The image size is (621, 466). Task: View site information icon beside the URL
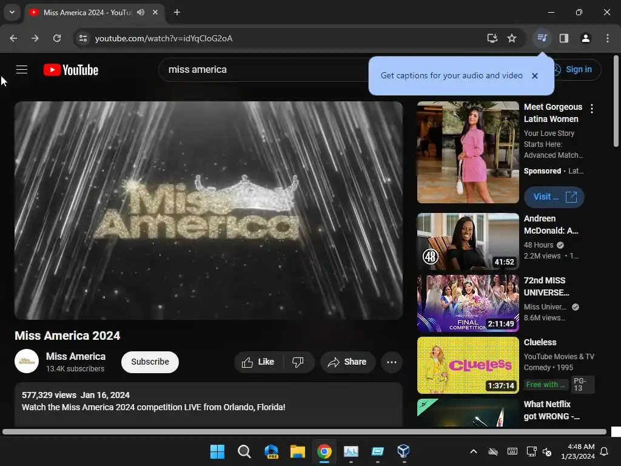click(83, 38)
